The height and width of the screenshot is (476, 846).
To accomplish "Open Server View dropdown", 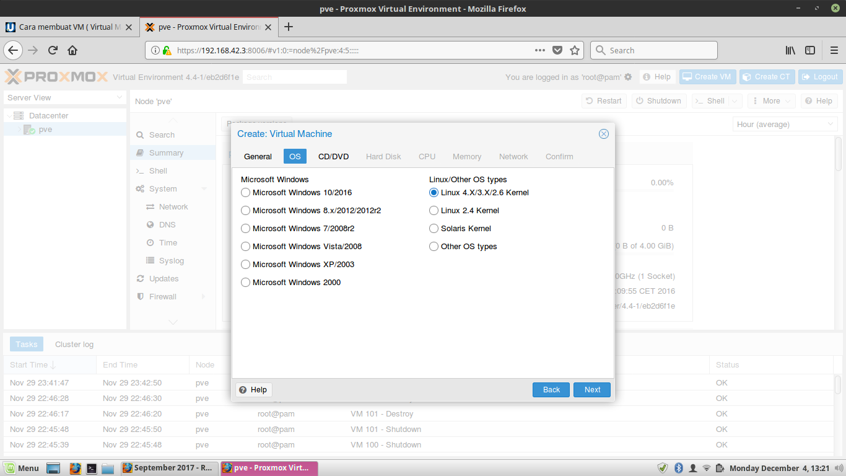I will (65, 98).
